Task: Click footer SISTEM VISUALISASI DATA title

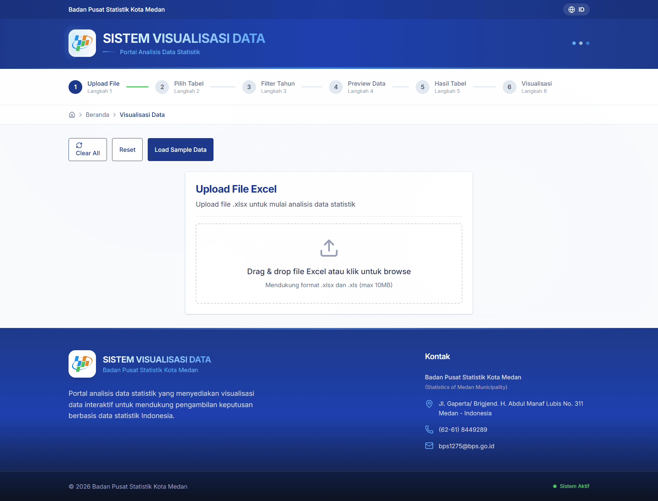Action: click(x=157, y=359)
